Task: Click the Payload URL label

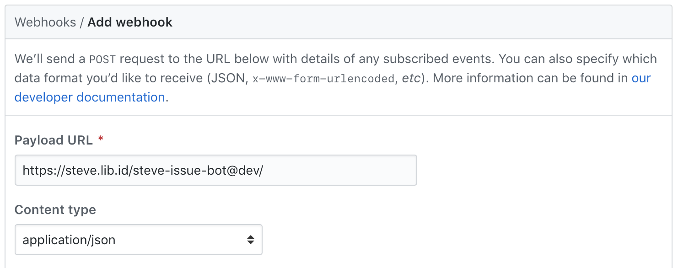Action: (x=54, y=140)
